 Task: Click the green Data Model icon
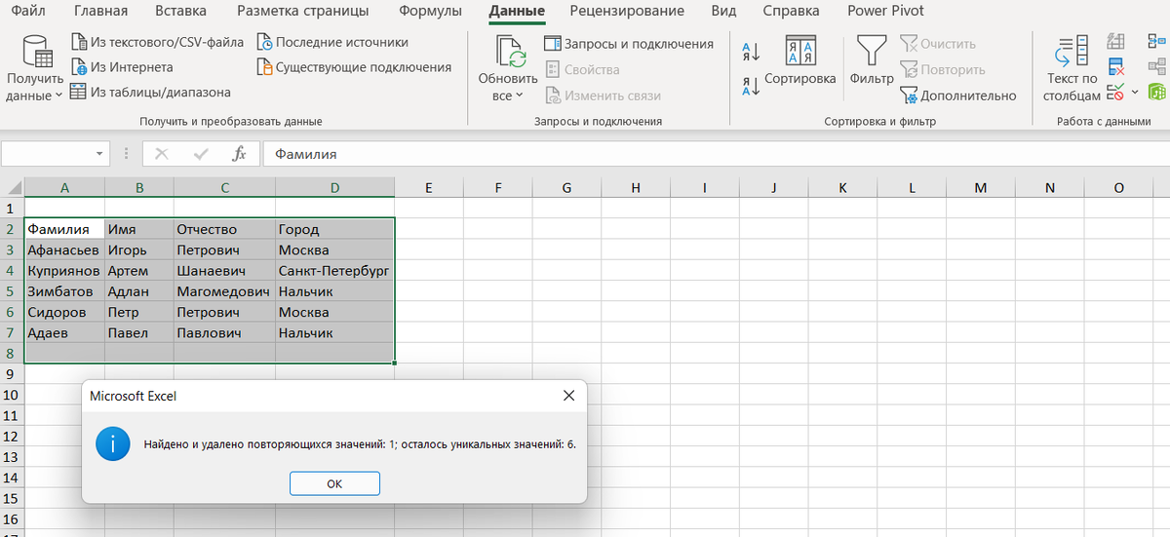point(1157,93)
